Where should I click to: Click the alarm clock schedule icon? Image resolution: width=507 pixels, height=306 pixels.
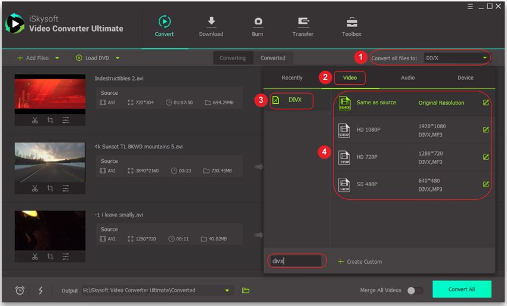[20, 290]
